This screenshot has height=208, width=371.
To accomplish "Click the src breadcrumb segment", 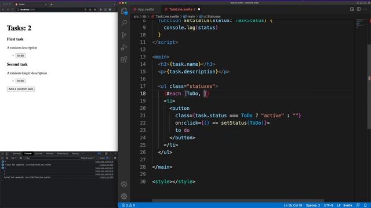I will click(136, 17).
